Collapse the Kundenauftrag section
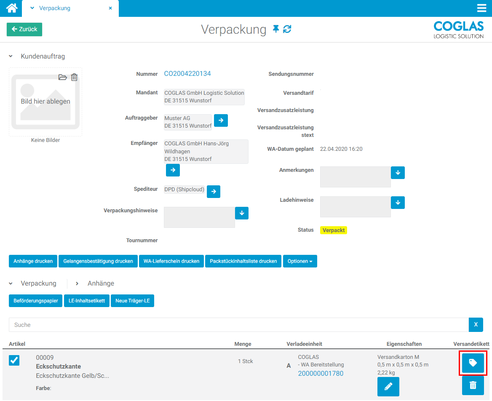 [x=11, y=56]
